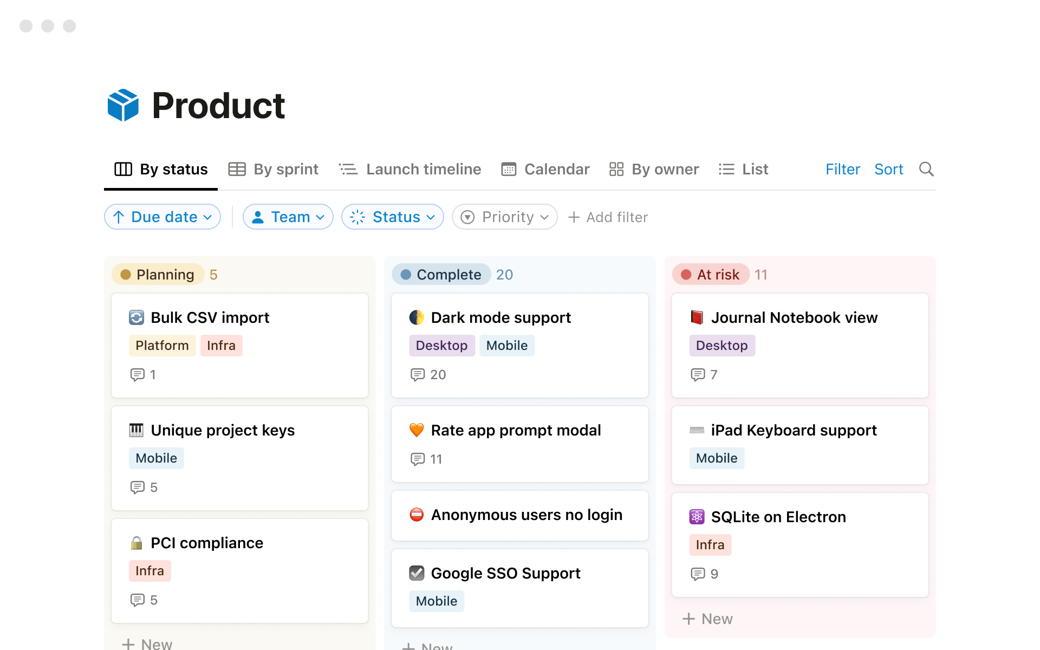Screen dimensions: 1040x650
Task: Click the plus icon in At risk column
Action: 688,619
